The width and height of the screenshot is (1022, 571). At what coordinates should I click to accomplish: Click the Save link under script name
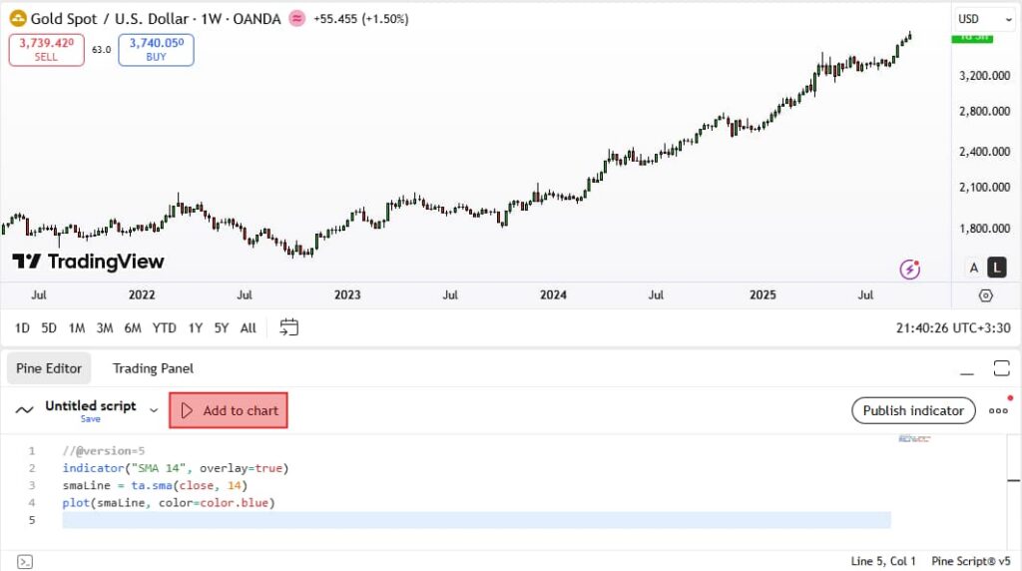90,419
